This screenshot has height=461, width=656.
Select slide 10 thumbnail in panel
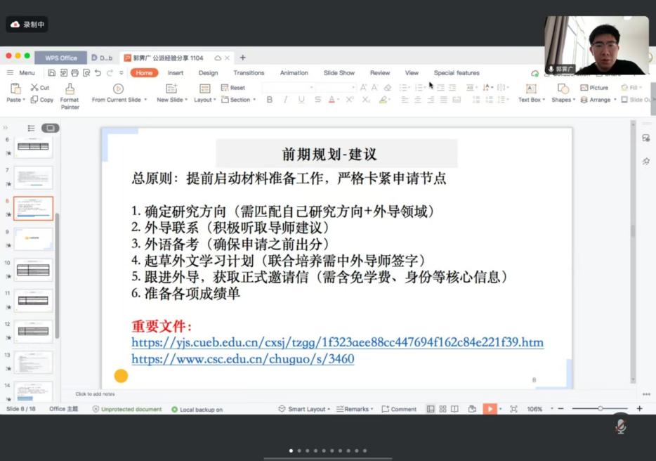pyautogui.click(x=33, y=269)
